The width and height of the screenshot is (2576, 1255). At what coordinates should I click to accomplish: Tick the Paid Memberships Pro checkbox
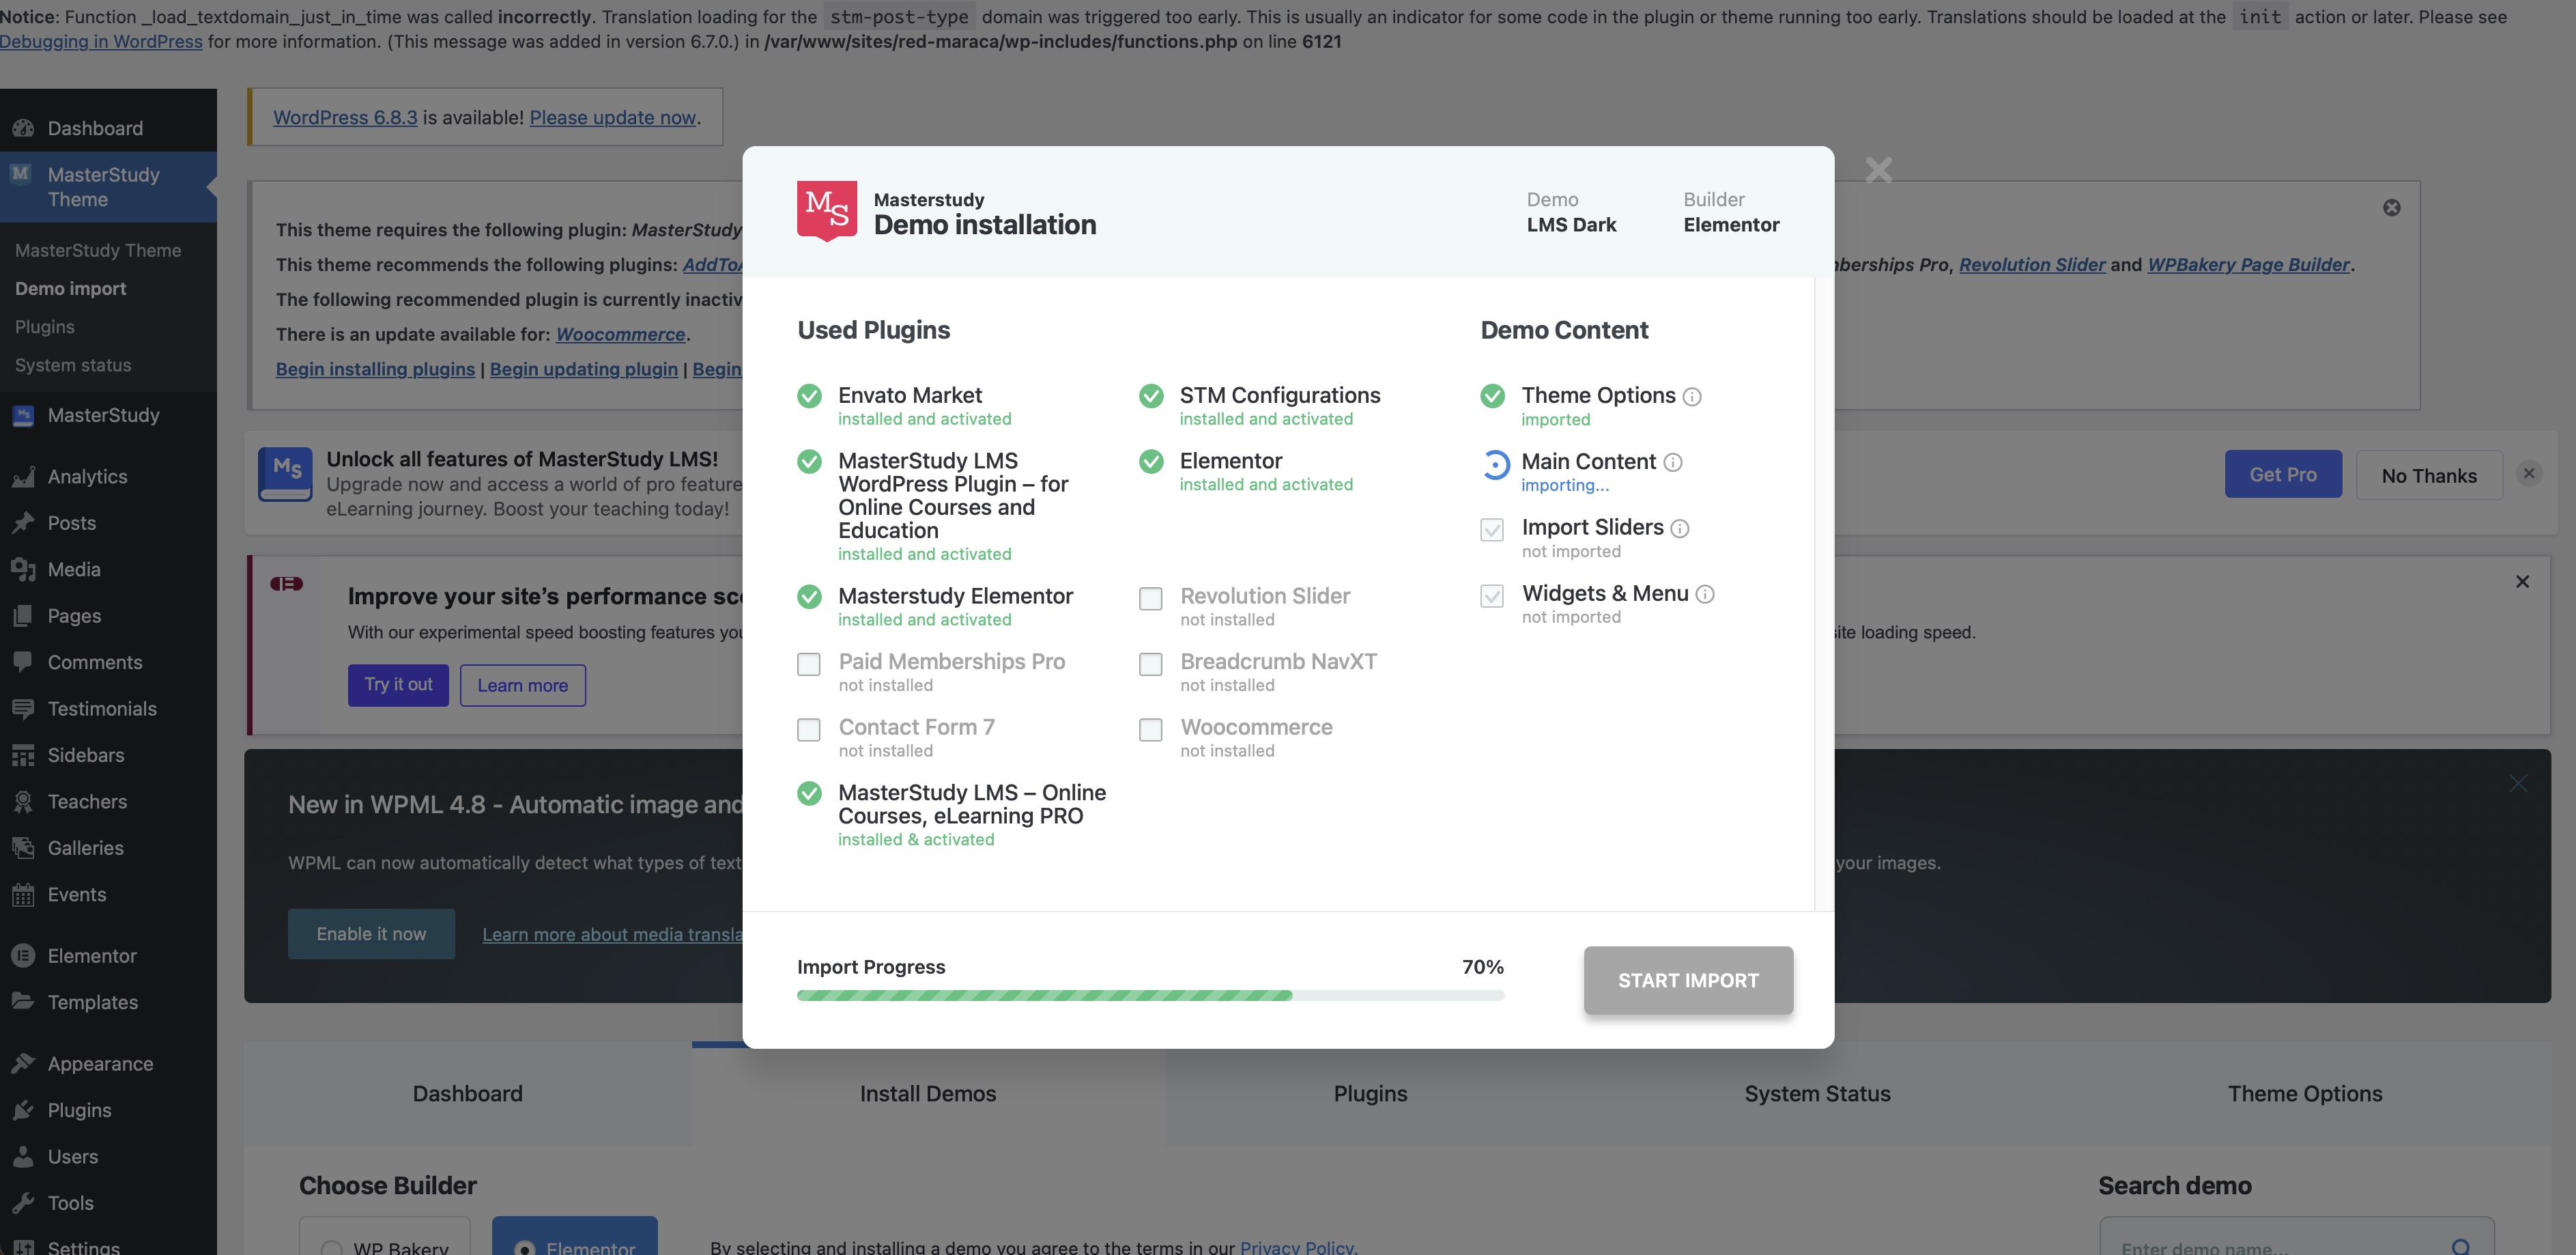[x=809, y=664]
